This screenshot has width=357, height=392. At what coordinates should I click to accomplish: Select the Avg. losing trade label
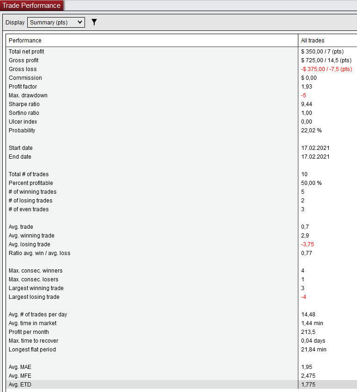29,244
